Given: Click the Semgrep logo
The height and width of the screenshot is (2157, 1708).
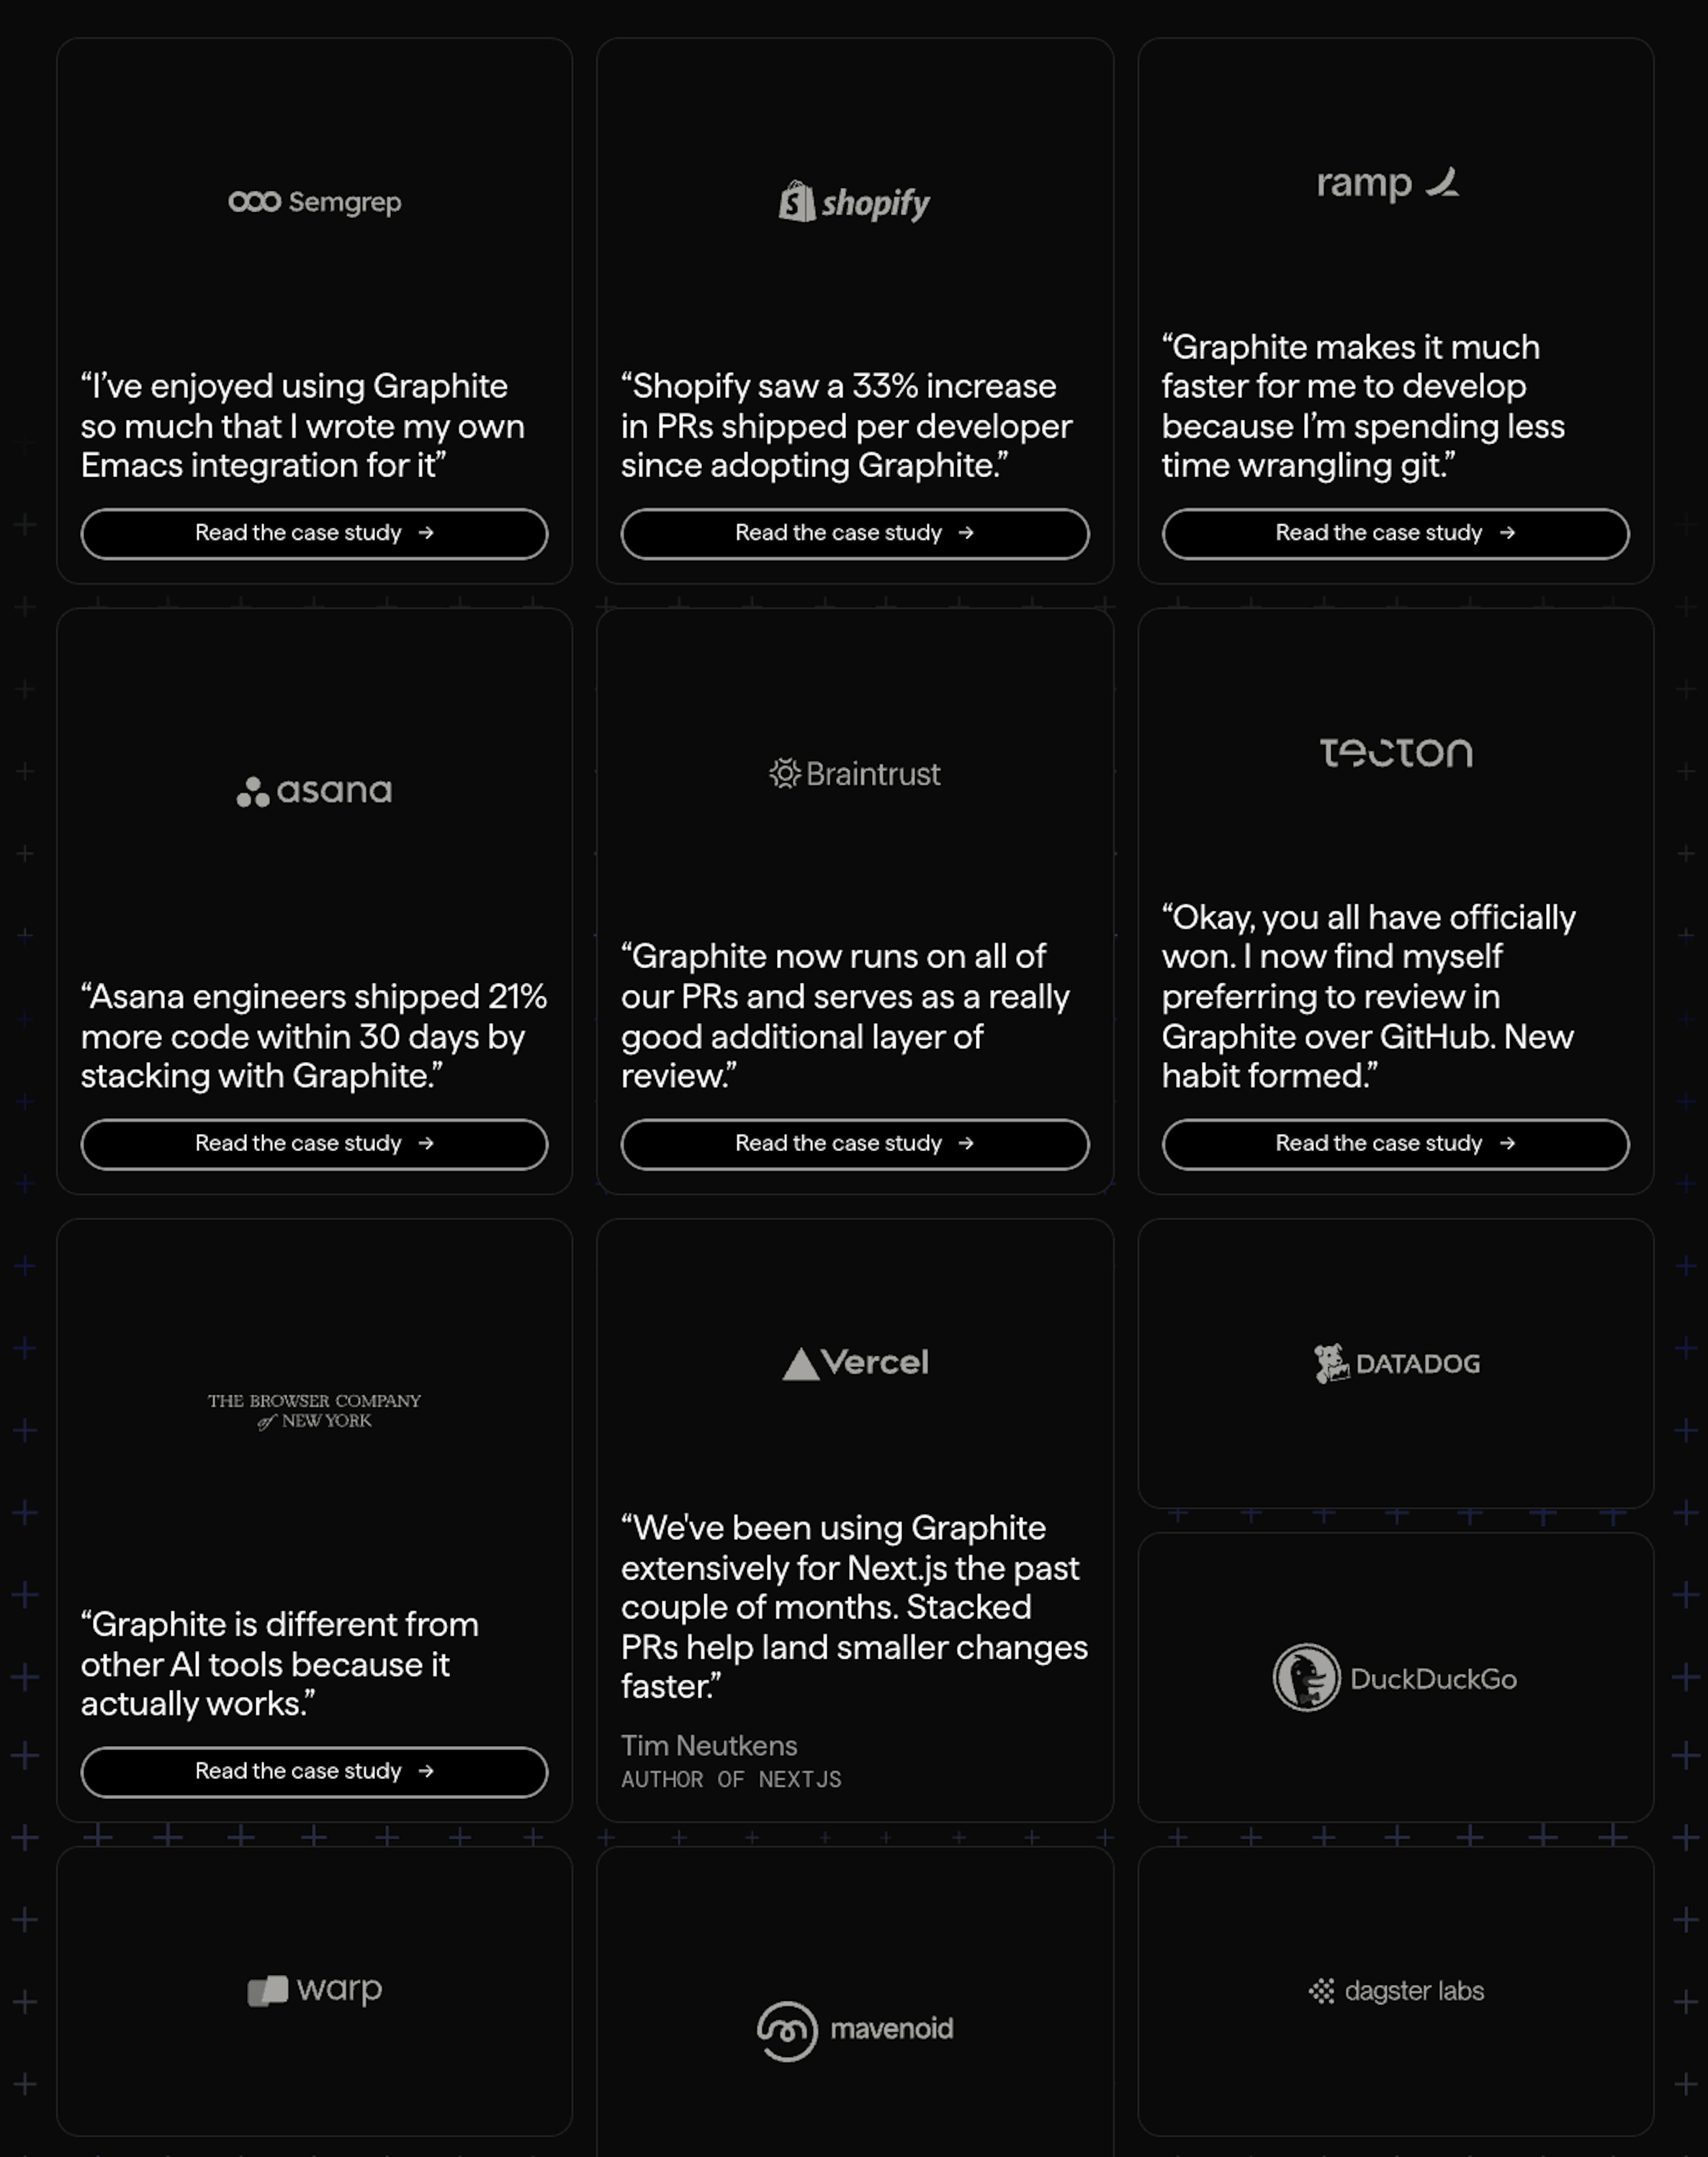Looking at the screenshot, I should [x=314, y=202].
